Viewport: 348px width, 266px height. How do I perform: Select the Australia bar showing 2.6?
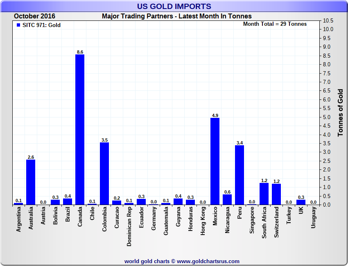coord(31,182)
